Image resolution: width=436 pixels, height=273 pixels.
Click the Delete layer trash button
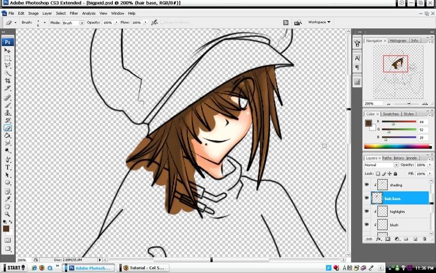pyautogui.click(x=425, y=239)
